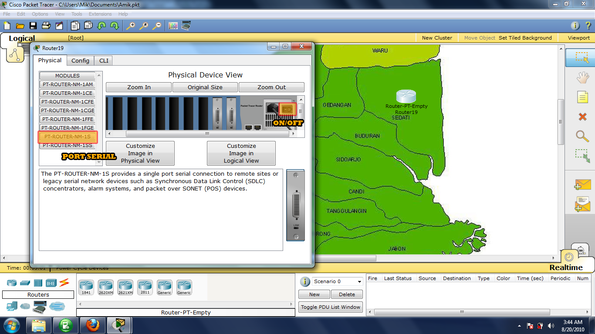Open the help question mark icon

(x=588, y=26)
